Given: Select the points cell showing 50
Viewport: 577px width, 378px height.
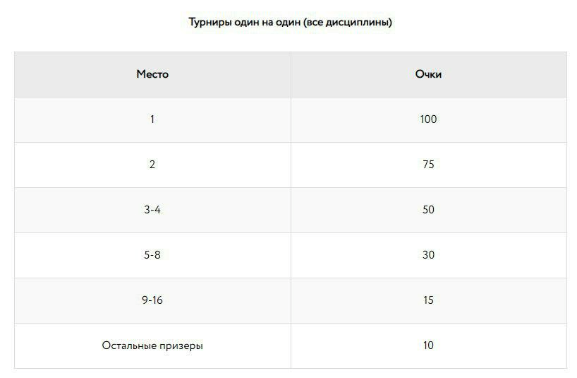Looking at the screenshot, I should pos(428,210).
